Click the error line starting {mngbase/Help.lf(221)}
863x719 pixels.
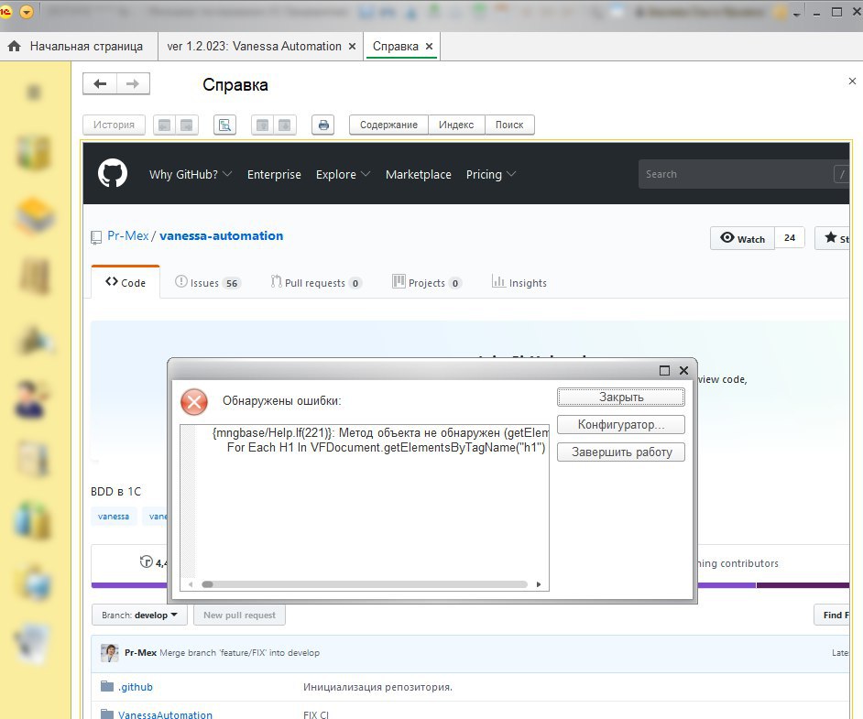point(380,432)
